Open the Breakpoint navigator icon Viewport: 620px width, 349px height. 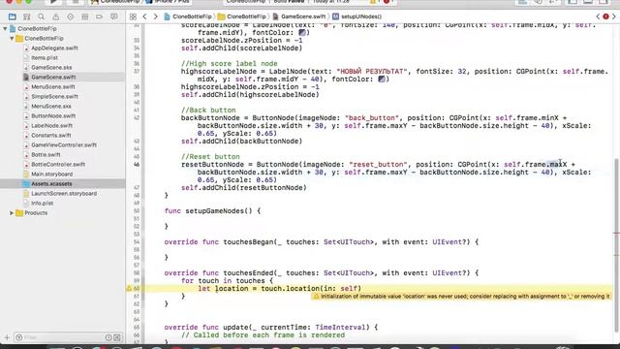99,16
